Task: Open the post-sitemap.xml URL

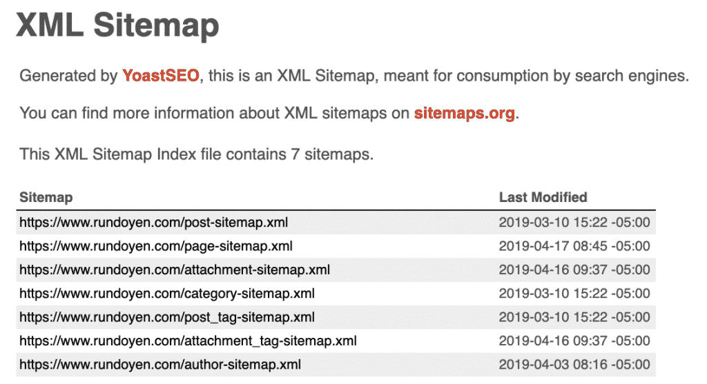Action: pos(153,223)
